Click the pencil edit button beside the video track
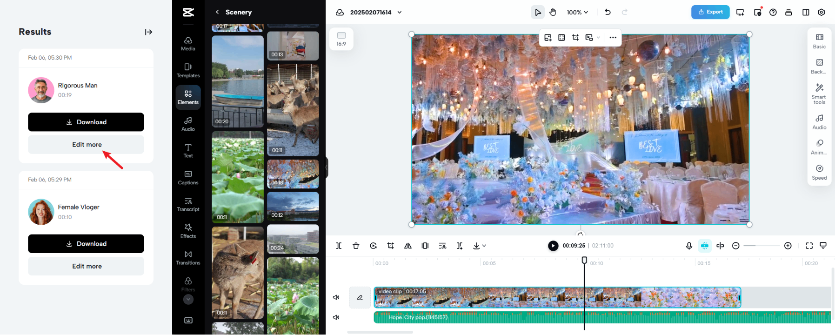This screenshot has height=335, width=835. [x=360, y=297]
